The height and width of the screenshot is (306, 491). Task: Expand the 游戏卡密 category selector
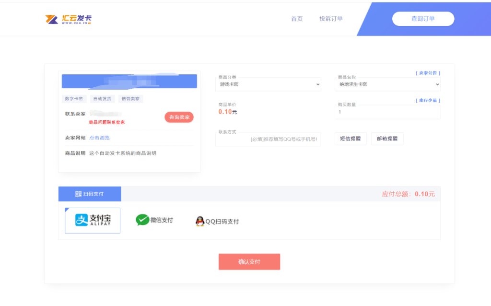click(x=268, y=84)
